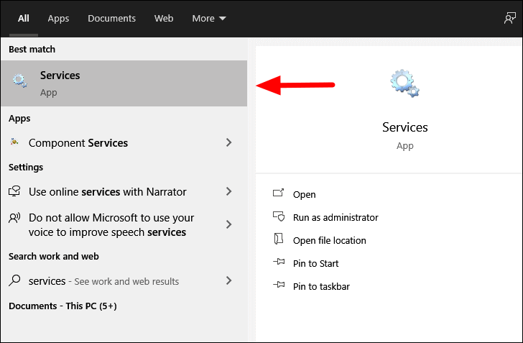Click the Run as administrator shield icon
The height and width of the screenshot is (343, 523).
tap(279, 216)
